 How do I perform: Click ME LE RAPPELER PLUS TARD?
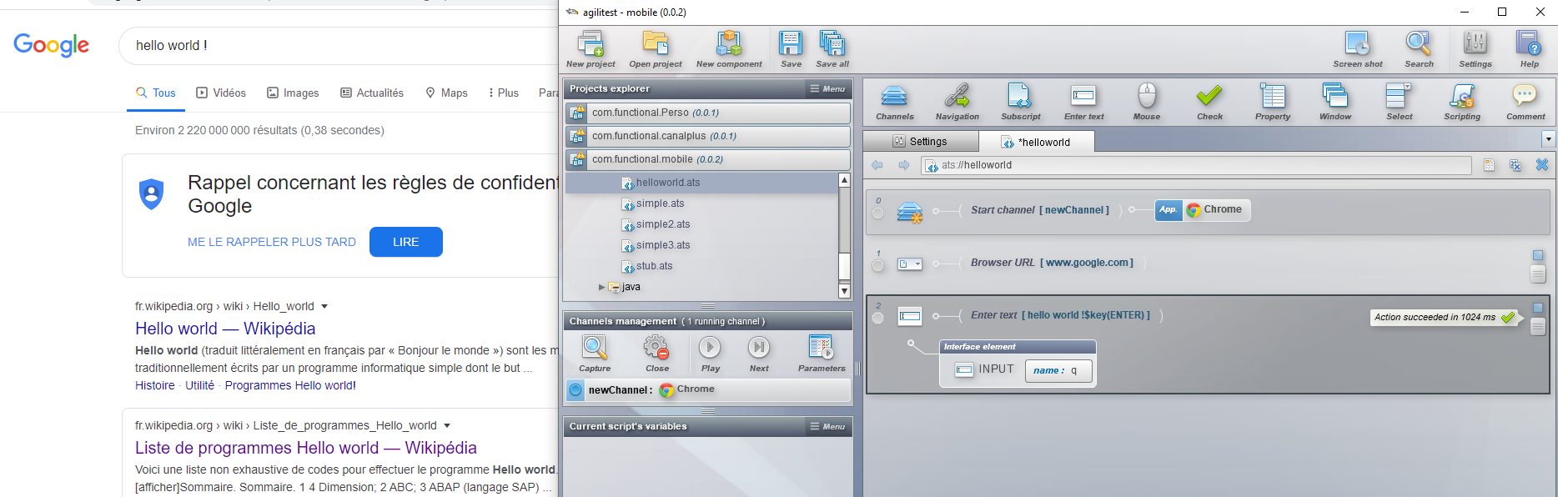272,242
